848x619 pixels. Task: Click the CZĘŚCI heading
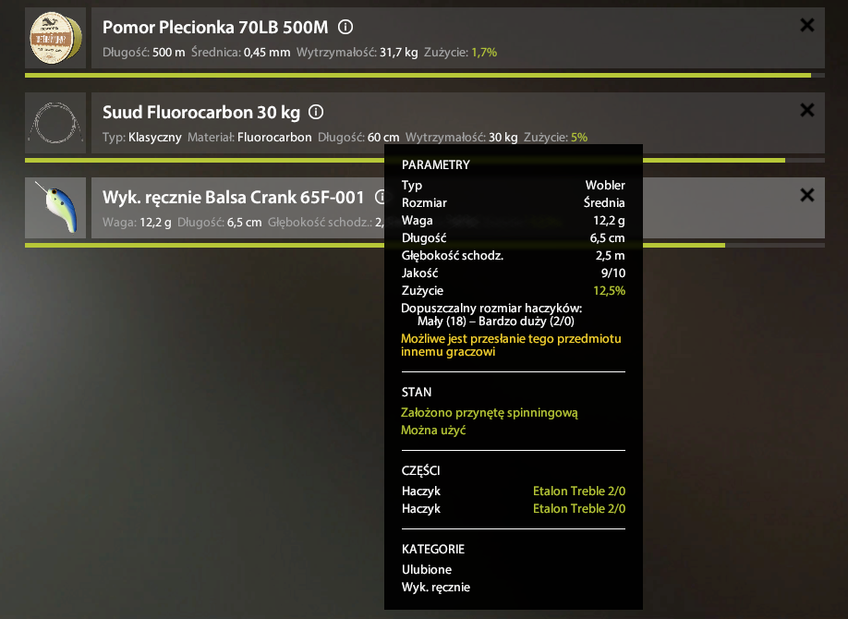point(420,471)
